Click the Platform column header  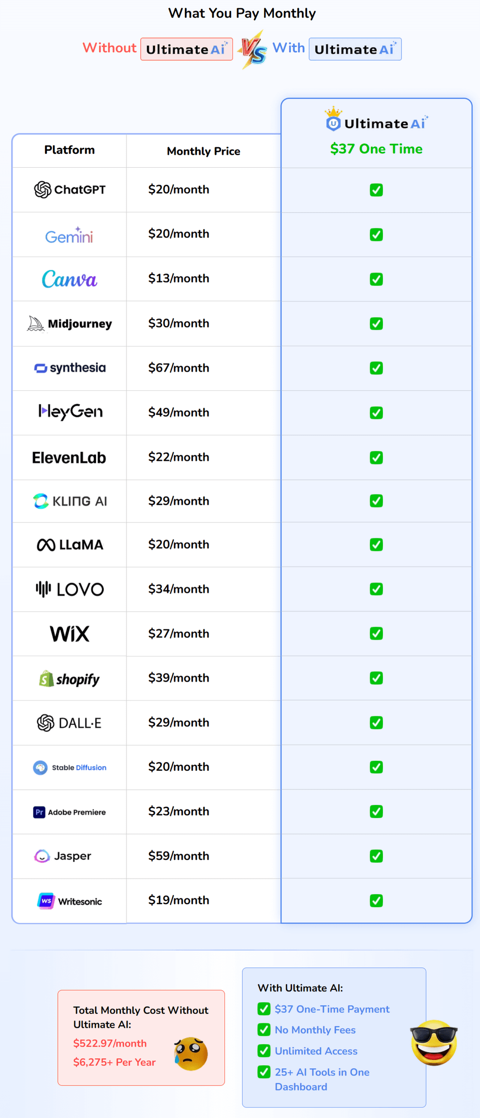pyautogui.click(x=69, y=150)
